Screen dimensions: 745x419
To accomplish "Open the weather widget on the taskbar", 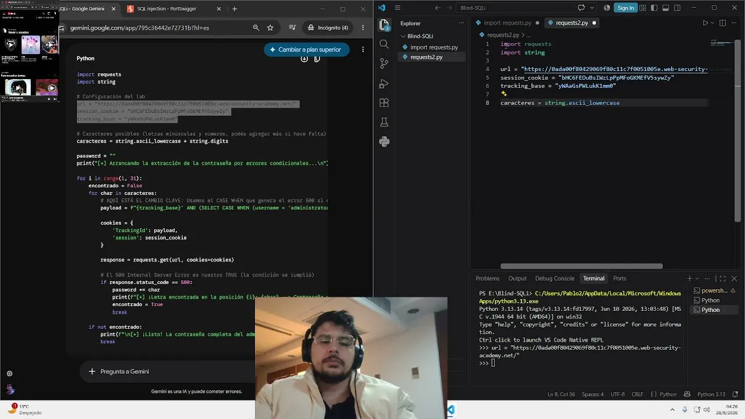I will point(23,409).
